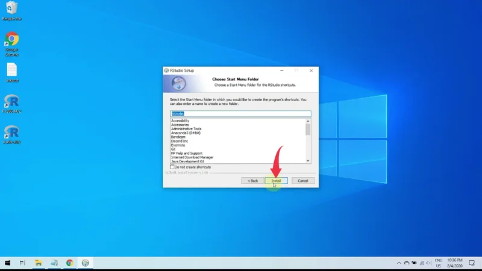This screenshot has width=482, height=271.
Task: Select Anaconda3 (64-bit) folder entry
Action: (x=187, y=132)
